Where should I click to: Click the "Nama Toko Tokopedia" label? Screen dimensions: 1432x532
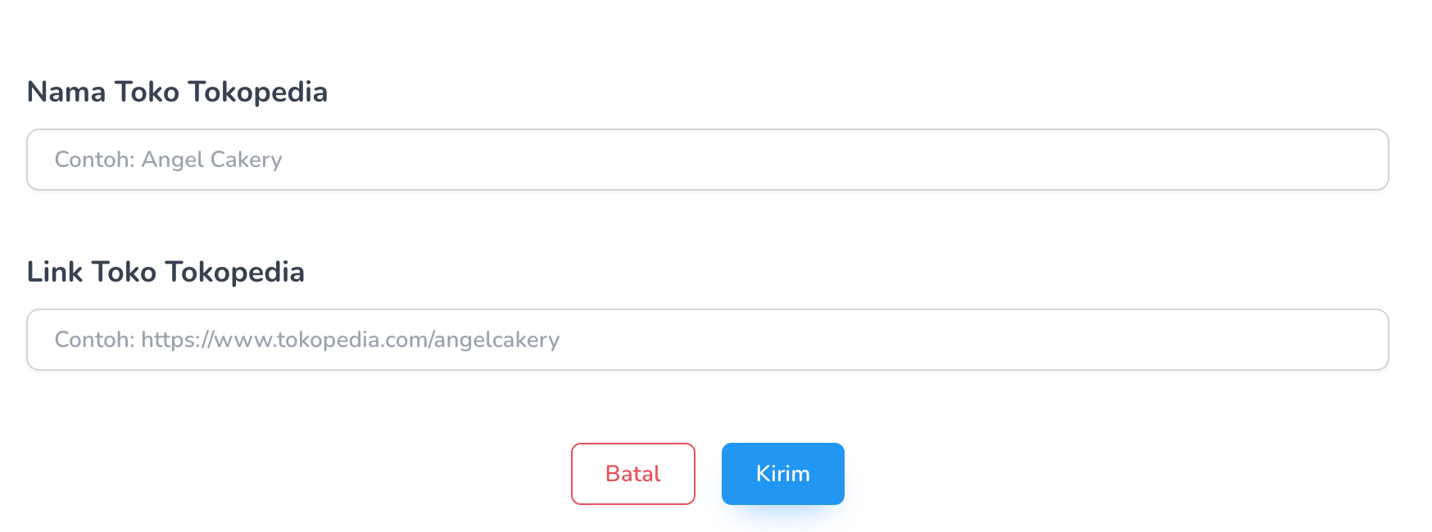(177, 92)
